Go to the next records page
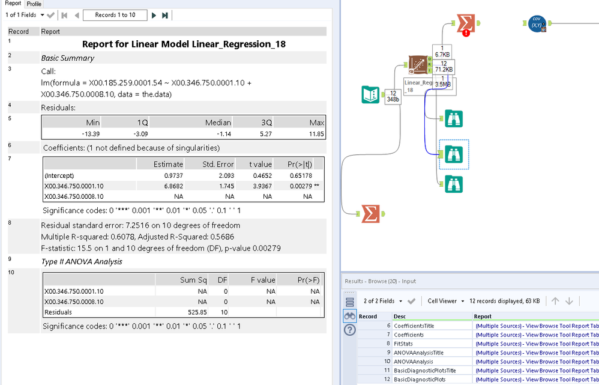The width and height of the screenshot is (599, 385). pyautogui.click(x=154, y=15)
